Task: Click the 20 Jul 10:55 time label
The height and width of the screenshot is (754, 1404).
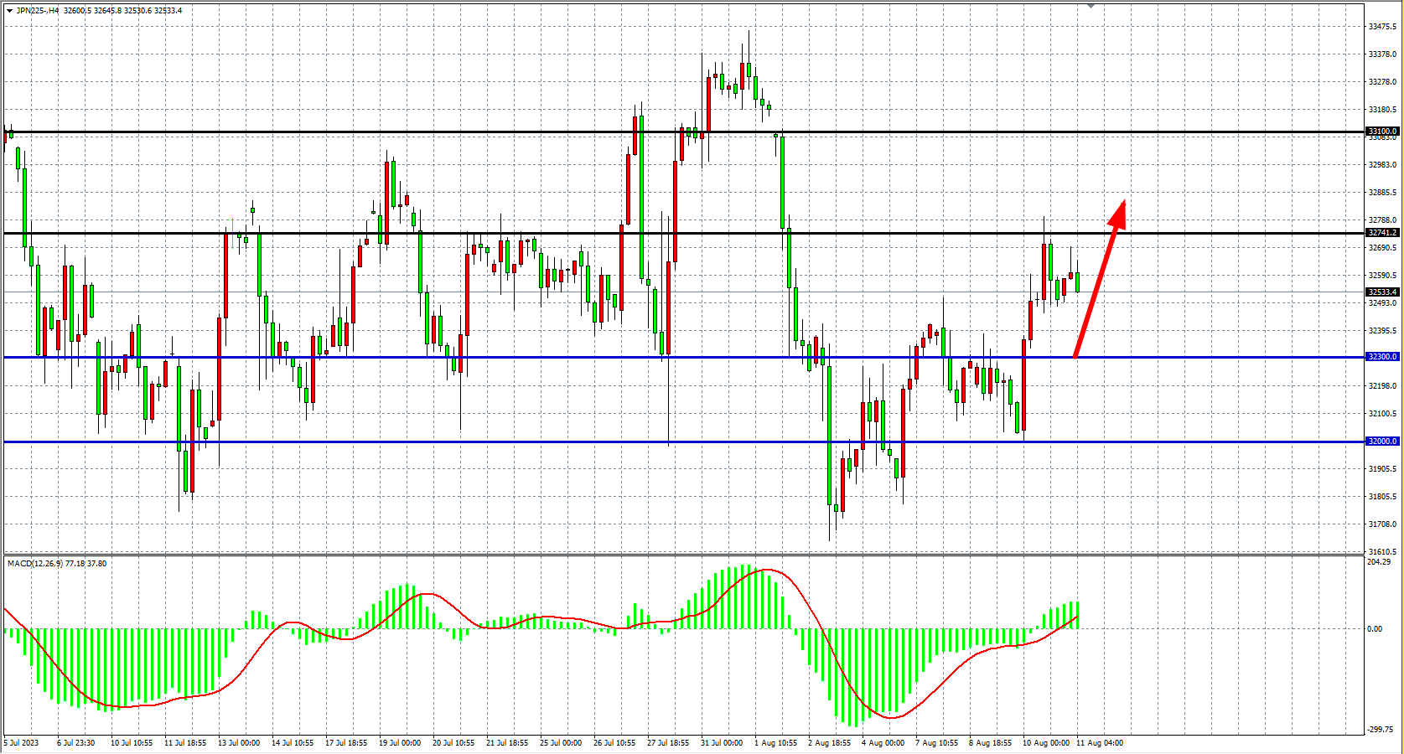Action: 453,743
